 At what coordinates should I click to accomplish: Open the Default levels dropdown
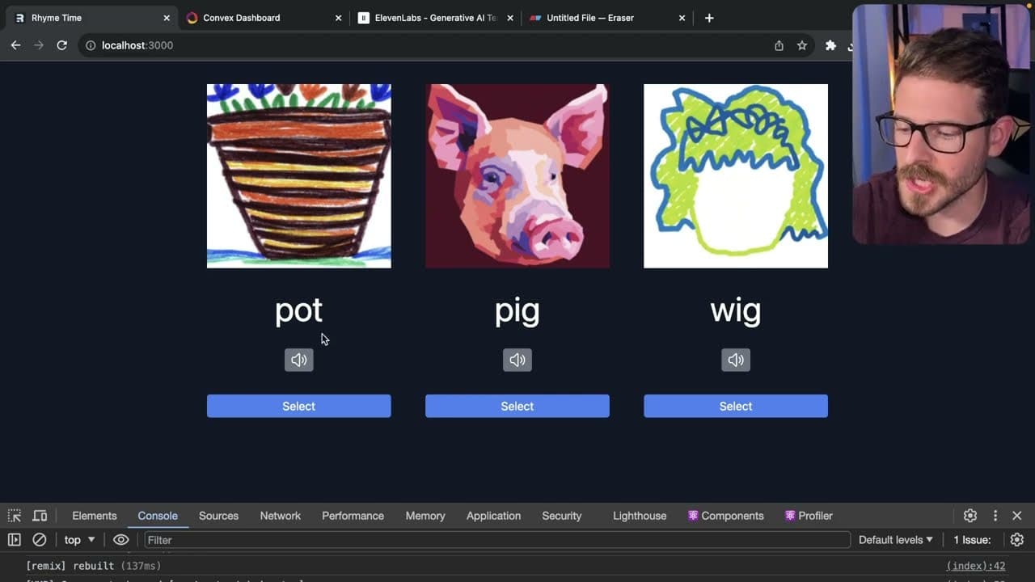point(895,540)
